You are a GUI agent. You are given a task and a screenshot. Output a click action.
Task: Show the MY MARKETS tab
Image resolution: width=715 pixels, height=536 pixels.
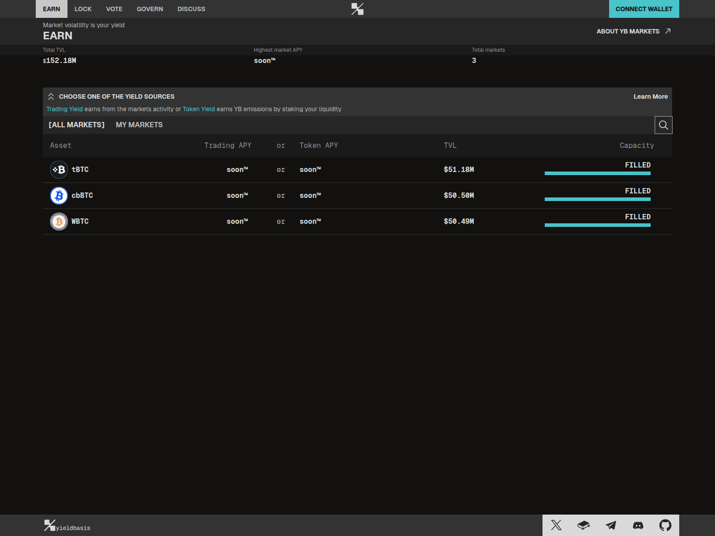139,125
